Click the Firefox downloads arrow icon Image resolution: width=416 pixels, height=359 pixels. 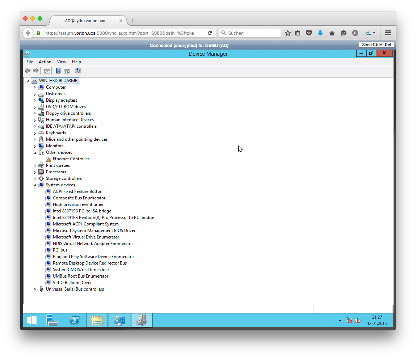[x=320, y=33]
